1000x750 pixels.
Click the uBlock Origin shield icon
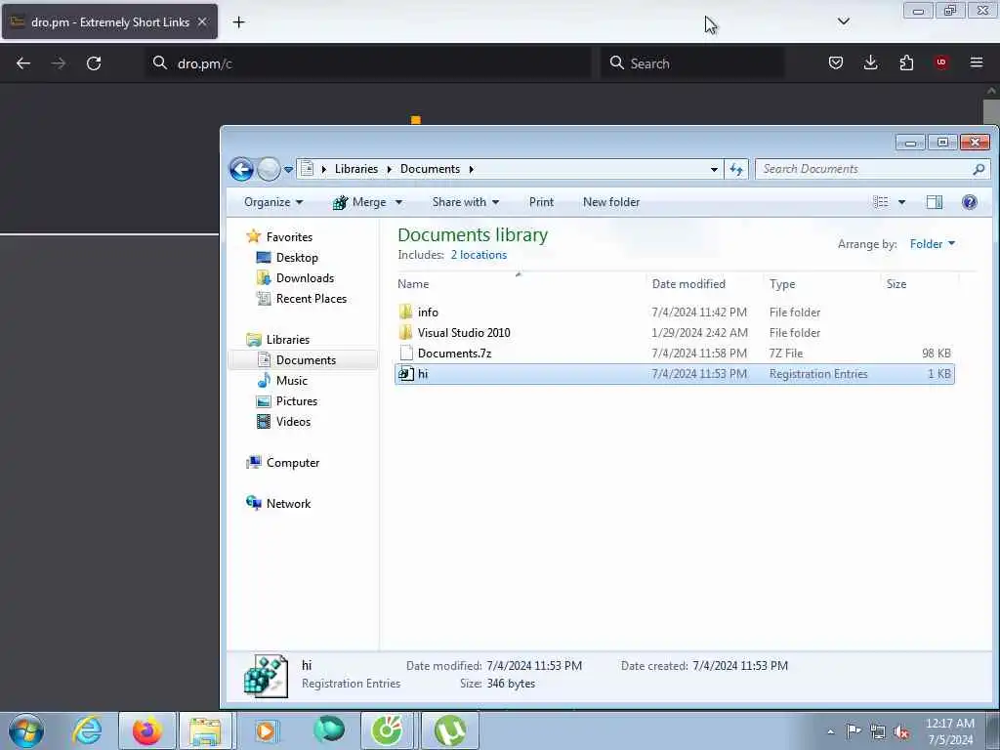coord(940,62)
